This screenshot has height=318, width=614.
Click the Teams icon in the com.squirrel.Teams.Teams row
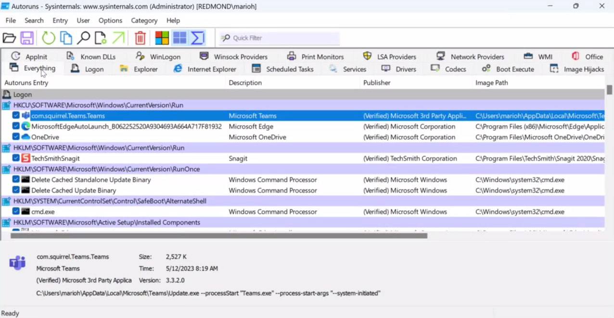(x=26, y=115)
